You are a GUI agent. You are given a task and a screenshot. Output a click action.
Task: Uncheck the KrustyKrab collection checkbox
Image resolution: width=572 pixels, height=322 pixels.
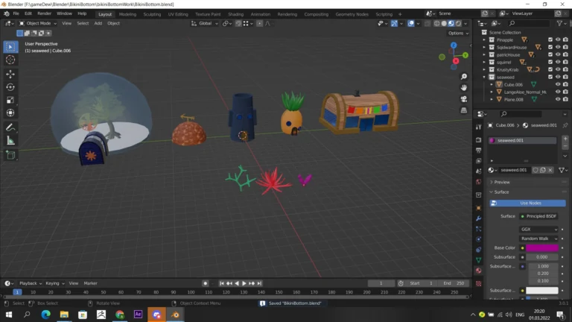point(550,69)
